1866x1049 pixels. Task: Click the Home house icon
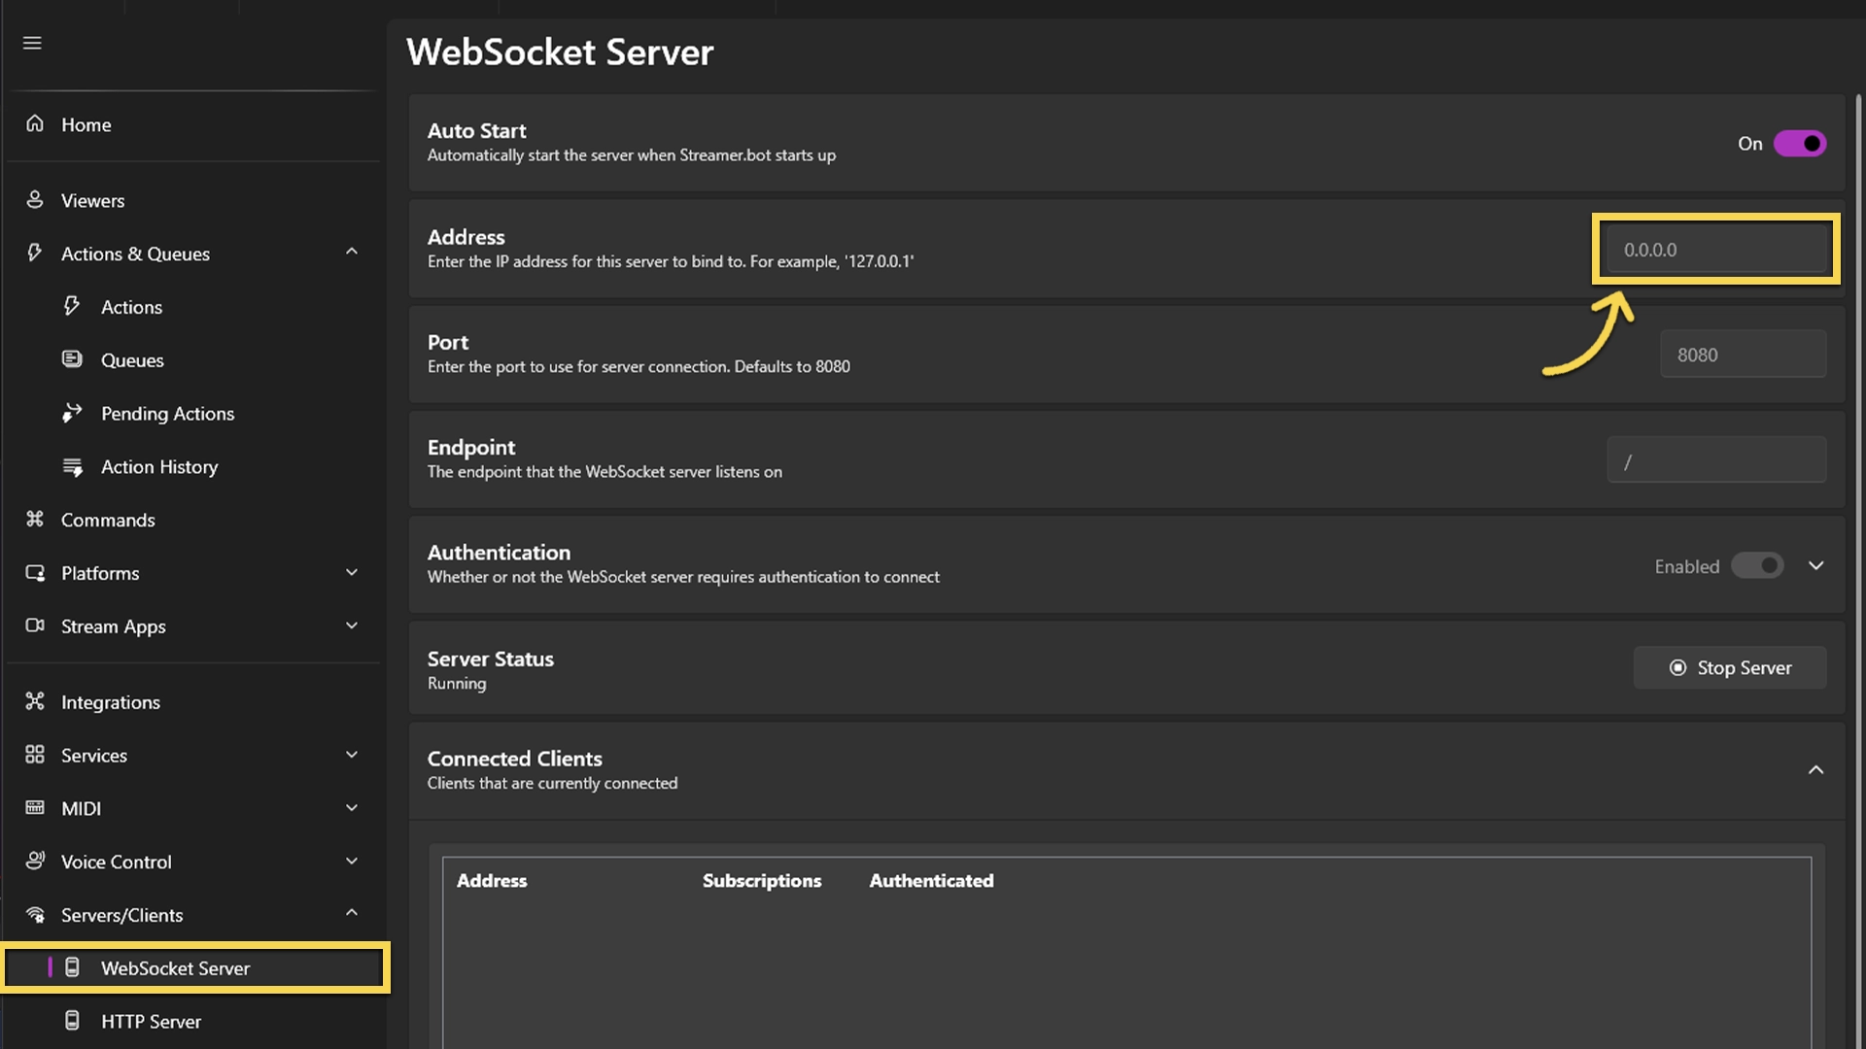tap(35, 123)
